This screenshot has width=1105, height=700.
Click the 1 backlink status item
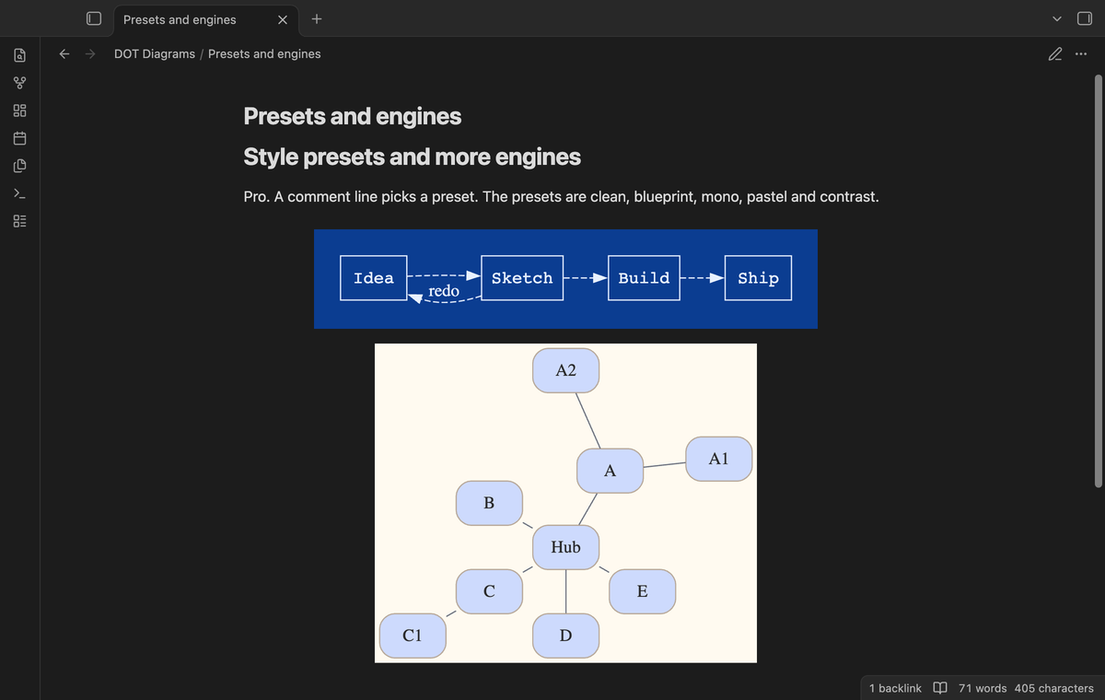pos(895,688)
